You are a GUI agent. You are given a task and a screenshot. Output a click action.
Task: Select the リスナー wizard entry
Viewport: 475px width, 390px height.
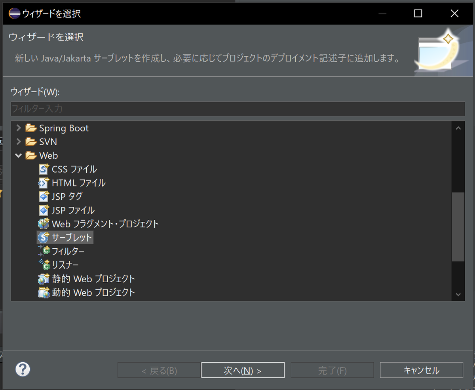click(x=65, y=265)
